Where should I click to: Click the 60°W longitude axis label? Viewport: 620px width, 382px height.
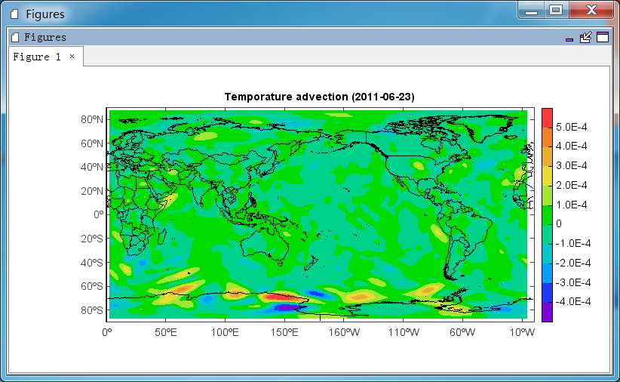(462, 332)
